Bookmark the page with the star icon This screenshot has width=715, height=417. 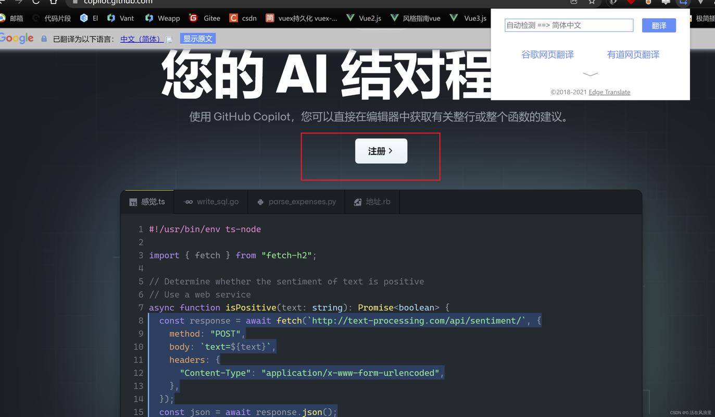coord(592,2)
